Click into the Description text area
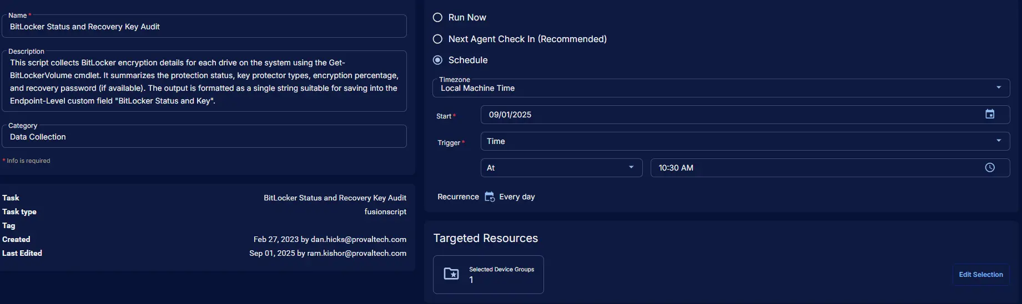This screenshot has width=1022, height=304. click(204, 81)
